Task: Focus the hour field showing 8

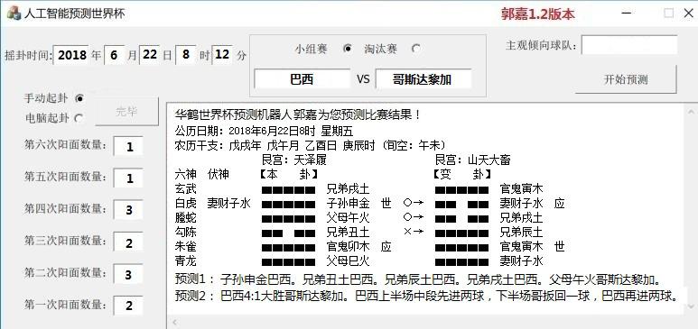Action: tap(186, 55)
